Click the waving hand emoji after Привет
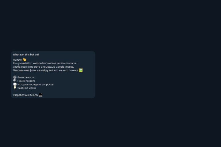 [25, 60]
